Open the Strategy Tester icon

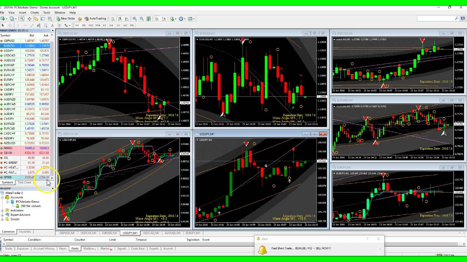pos(50,19)
